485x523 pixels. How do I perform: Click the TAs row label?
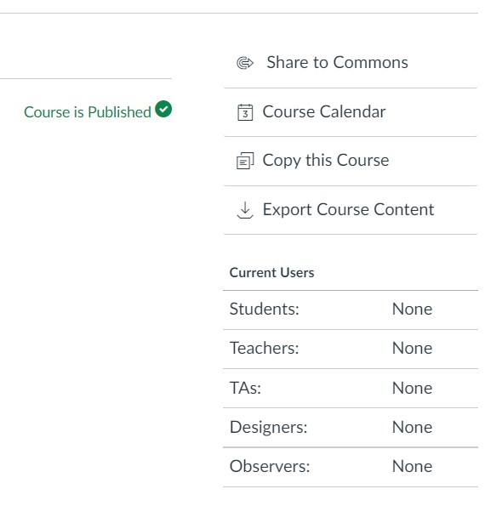click(x=245, y=388)
